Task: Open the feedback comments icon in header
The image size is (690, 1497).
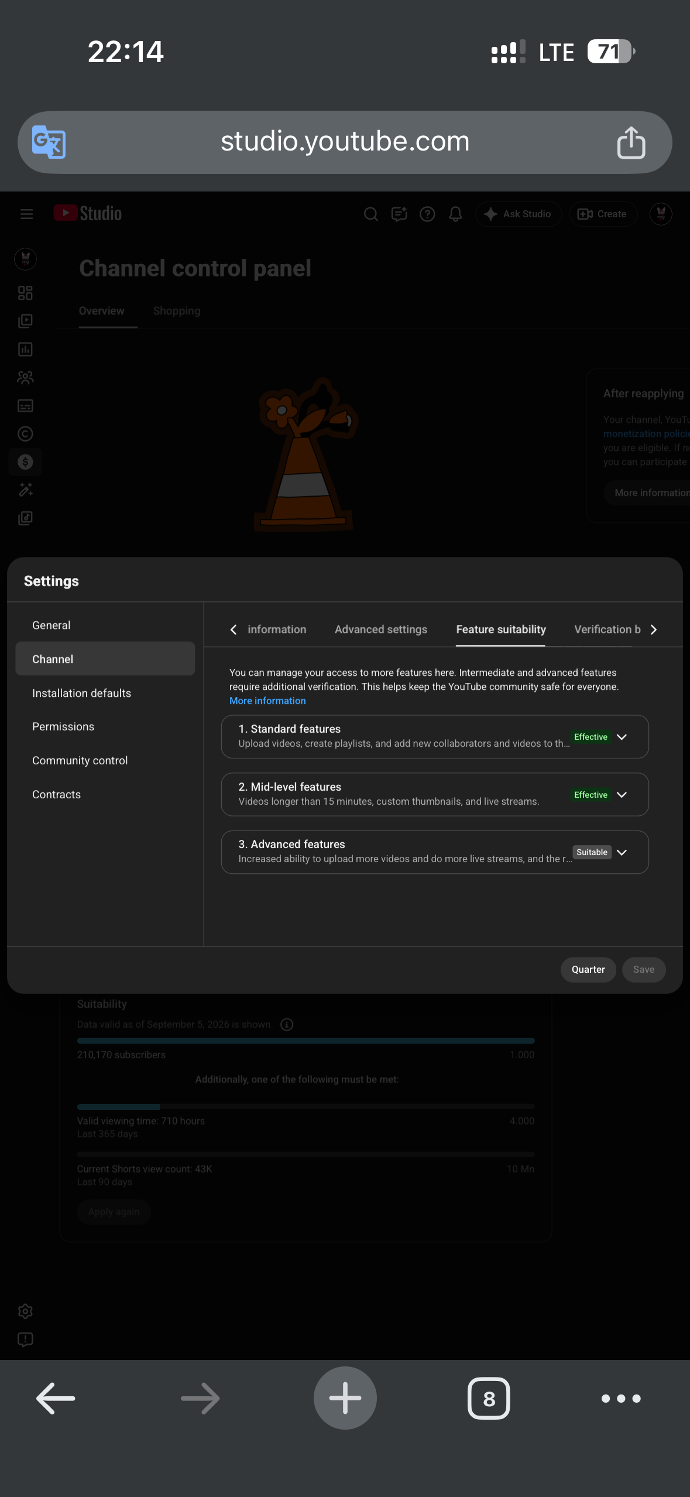Action: point(399,214)
